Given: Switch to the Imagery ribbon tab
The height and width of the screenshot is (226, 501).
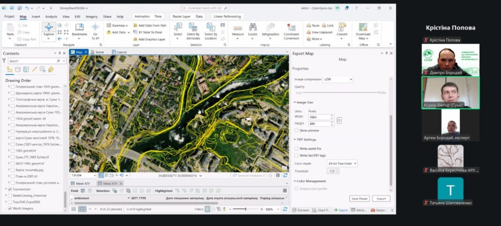Looking at the screenshot, I should click(x=91, y=16).
